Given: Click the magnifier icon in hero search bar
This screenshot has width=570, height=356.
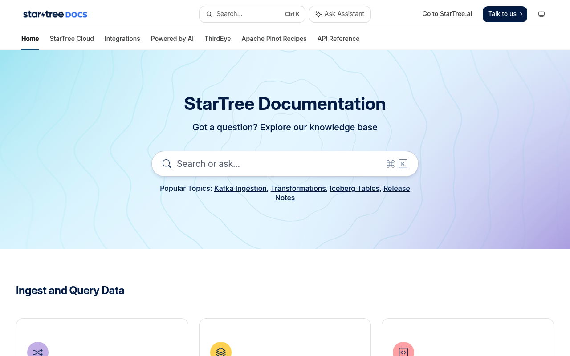Looking at the screenshot, I should [x=167, y=164].
